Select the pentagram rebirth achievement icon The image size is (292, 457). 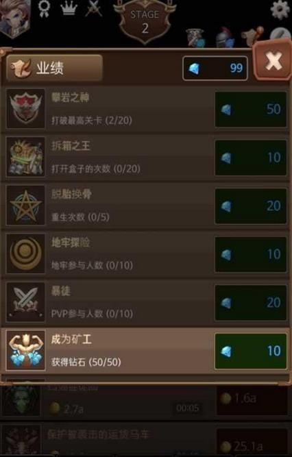[25, 206]
